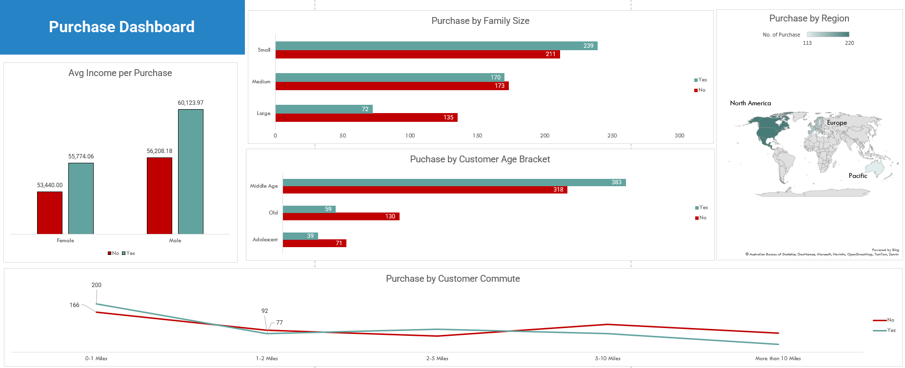Click the Yes legend entry in Age Bracket chart
This screenshot has width=905, height=368.
(701, 208)
